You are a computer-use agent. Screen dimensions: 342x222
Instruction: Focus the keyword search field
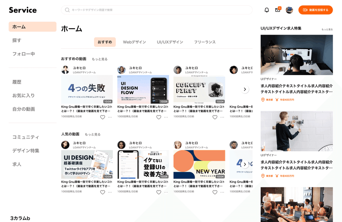156,10
